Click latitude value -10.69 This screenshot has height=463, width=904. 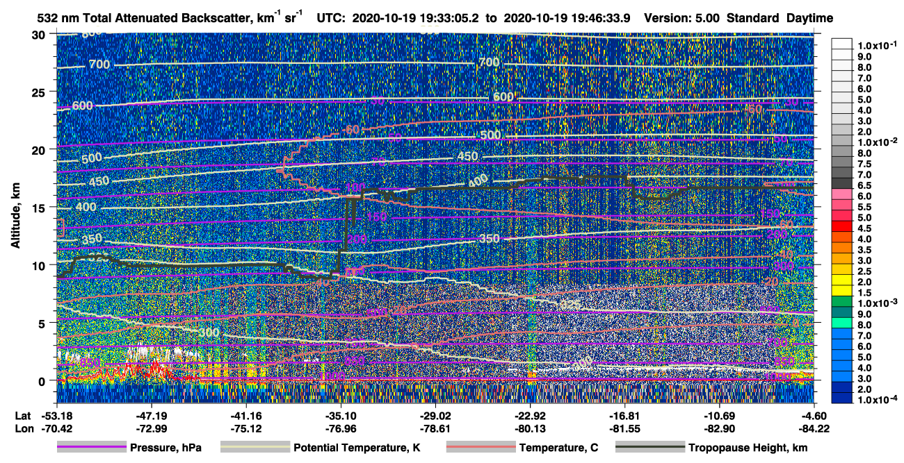click(x=720, y=416)
